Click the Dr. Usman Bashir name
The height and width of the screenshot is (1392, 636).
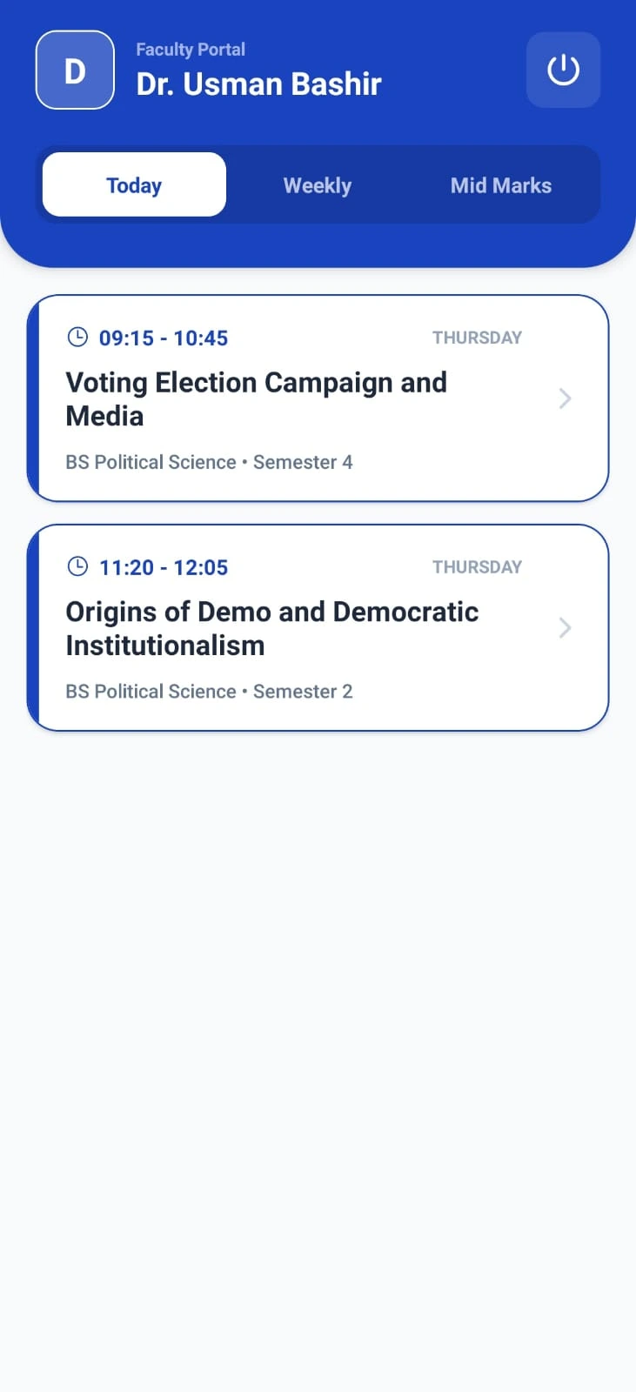(259, 84)
